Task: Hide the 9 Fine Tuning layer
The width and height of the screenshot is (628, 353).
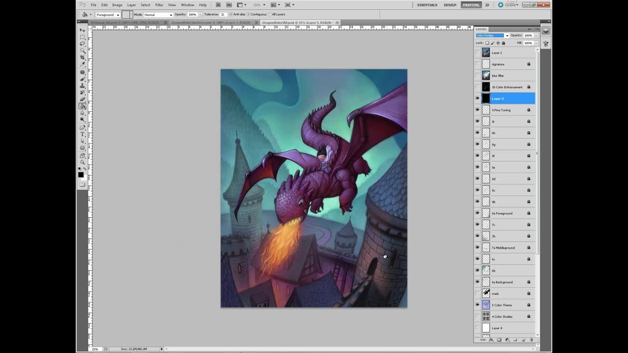Action: pos(477,110)
